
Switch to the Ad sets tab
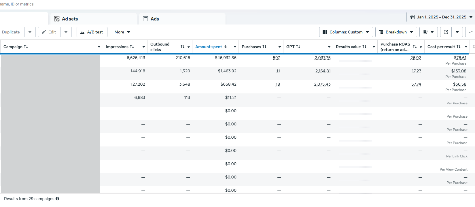(70, 19)
